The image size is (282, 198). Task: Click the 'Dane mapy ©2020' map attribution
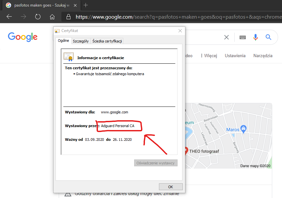[x=255, y=166]
